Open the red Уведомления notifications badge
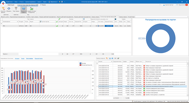 [187, 5]
